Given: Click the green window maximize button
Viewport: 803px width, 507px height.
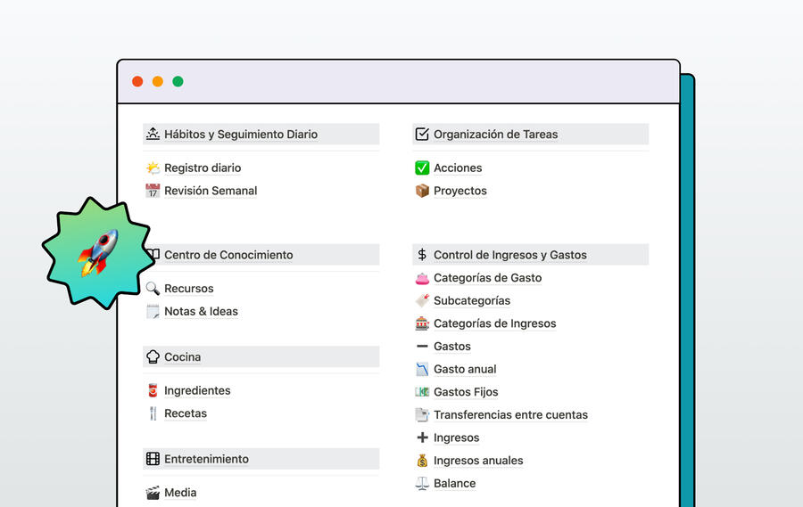Looking at the screenshot, I should [x=178, y=82].
